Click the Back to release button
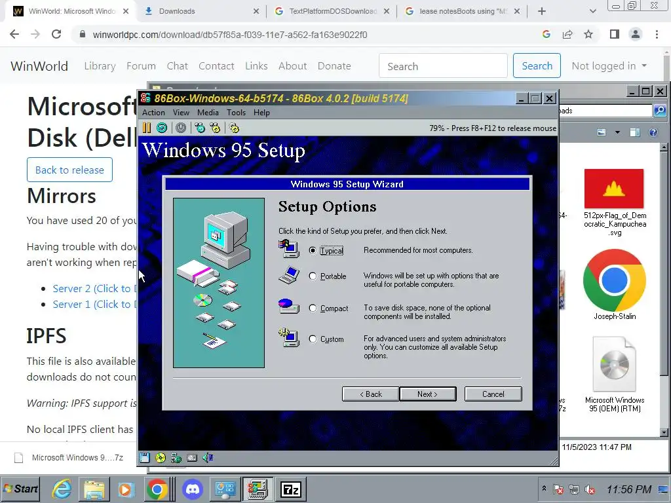Viewport: 671px width, 503px height. click(69, 170)
